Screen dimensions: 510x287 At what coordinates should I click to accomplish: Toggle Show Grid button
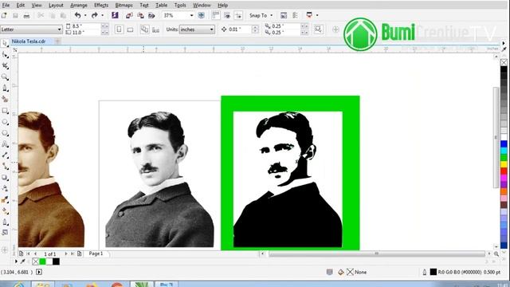coord(227,15)
